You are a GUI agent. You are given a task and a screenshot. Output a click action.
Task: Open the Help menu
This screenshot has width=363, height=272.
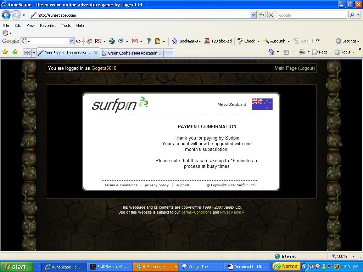pos(80,25)
